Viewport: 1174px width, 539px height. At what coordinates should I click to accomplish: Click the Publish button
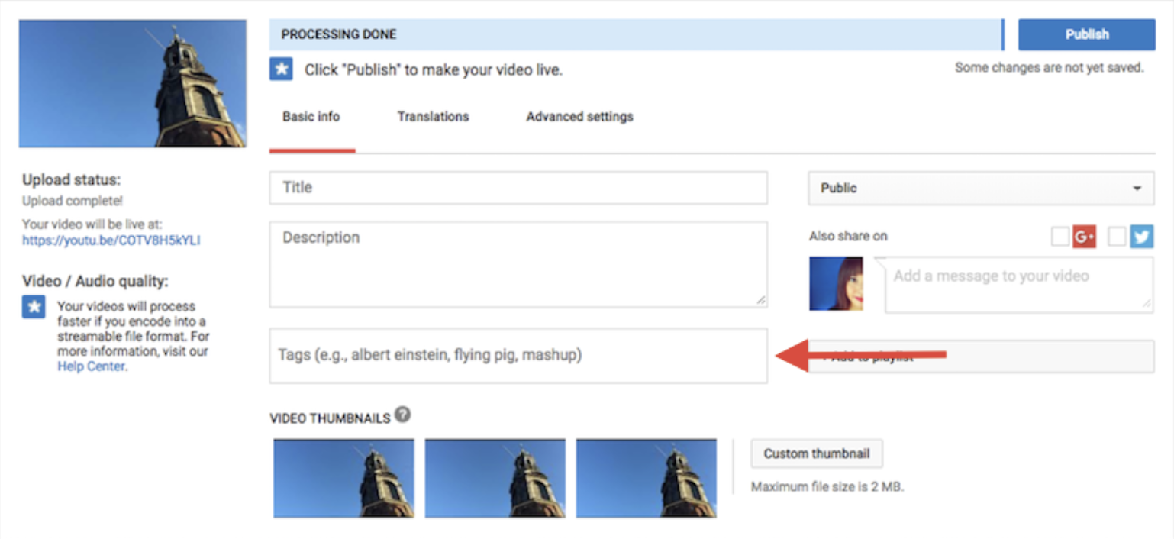(x=1087, y=34)
